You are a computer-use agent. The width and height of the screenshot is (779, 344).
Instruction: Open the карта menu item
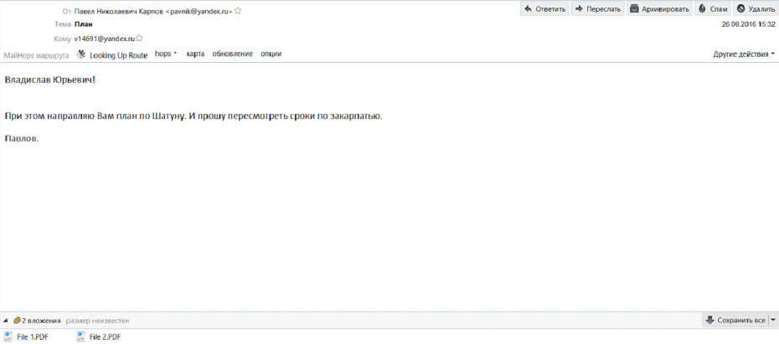coord(195,54)
